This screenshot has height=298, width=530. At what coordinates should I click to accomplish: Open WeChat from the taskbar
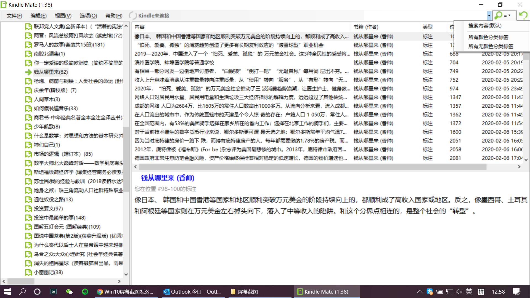[x=69, y=292]
